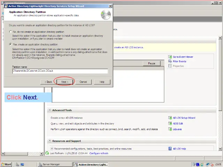This screenshot has height=167, width=223.
Task: Open Ldp.exe link
Action: point(177,129)
